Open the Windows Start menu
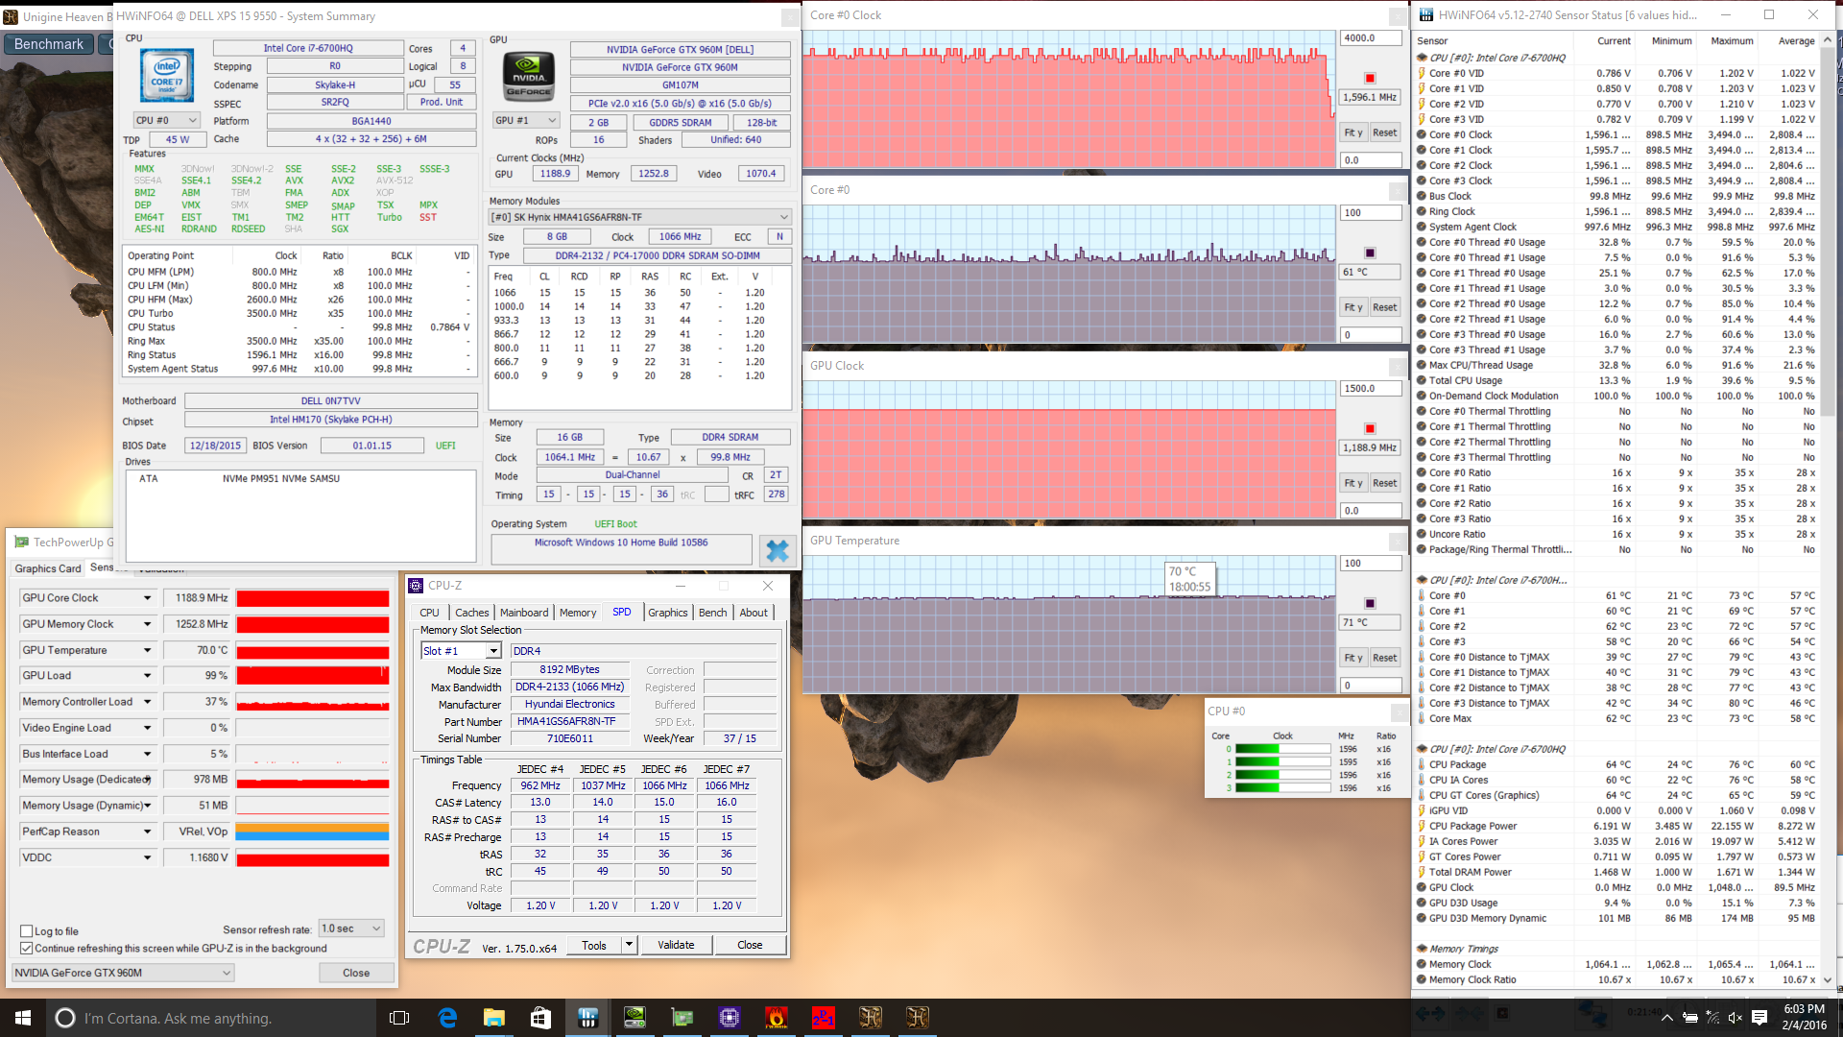Image resolution: width=1843 pixels, height=1037 pixels. coord(23,1018)
